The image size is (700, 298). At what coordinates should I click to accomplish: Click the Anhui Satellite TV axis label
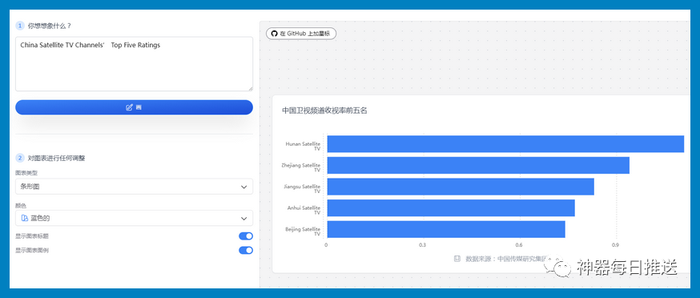coord(304,210)
